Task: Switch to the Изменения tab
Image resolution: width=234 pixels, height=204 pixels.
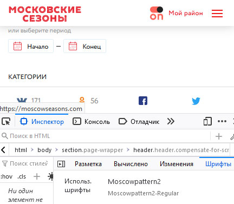Action: pyautogui.click(x=177, y=164)
